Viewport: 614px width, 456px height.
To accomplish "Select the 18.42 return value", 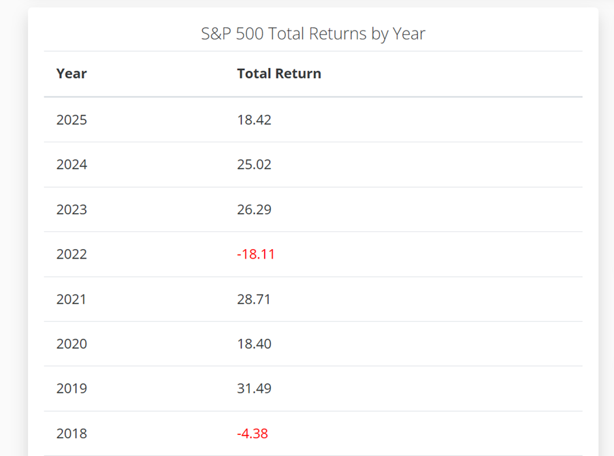I will pyautogui.click(x=254, y=120).
